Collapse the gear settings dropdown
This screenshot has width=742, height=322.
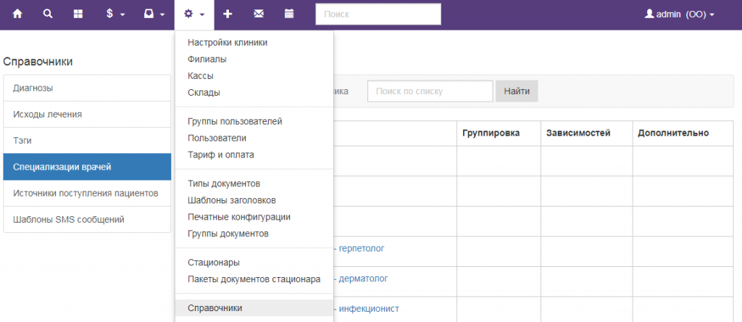click(x=194, y=15)
